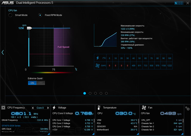Select previous core with left arrow
The height and width of the screenshot is (136, 191).
click(33, 108)
